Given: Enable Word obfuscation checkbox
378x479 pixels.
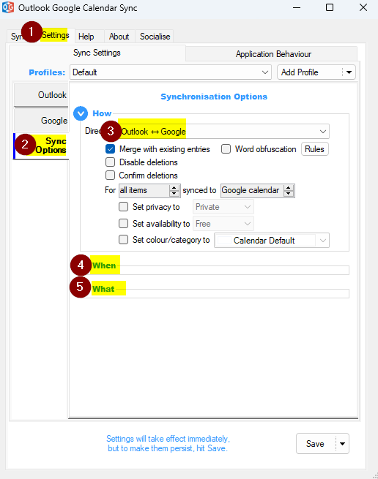Looking at the screenshot, I should [x=226, y=149].
